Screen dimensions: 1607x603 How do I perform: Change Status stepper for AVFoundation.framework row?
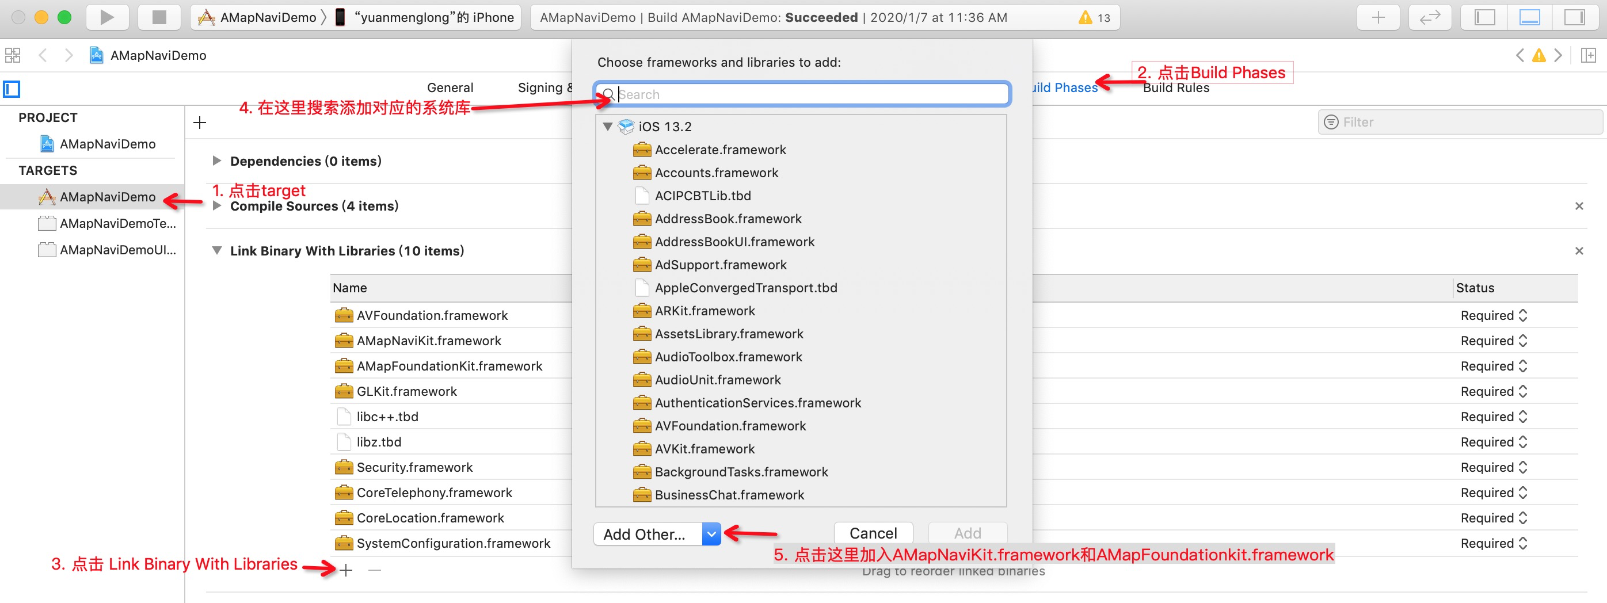coord(1523,315)
